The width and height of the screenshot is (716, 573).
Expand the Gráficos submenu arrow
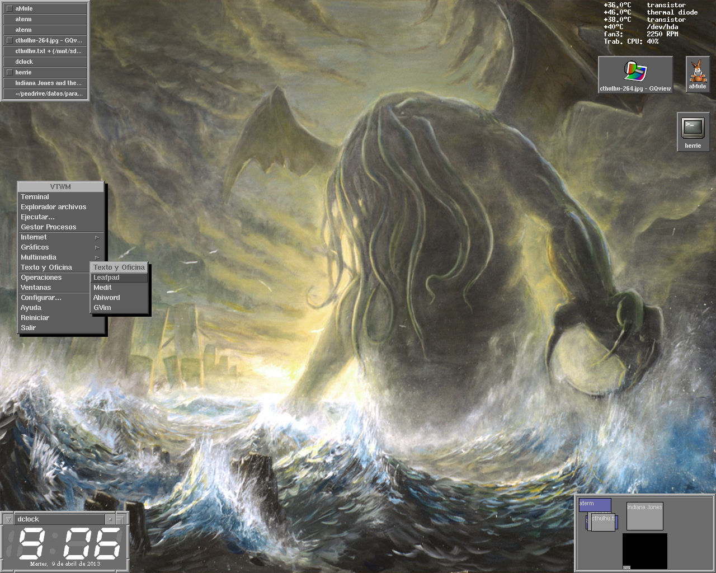(x=97, y=247)
